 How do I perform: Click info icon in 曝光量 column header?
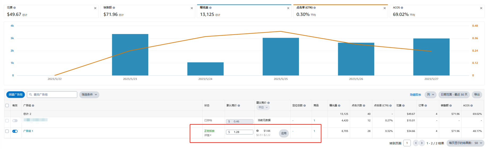click(x=339, y=105)
